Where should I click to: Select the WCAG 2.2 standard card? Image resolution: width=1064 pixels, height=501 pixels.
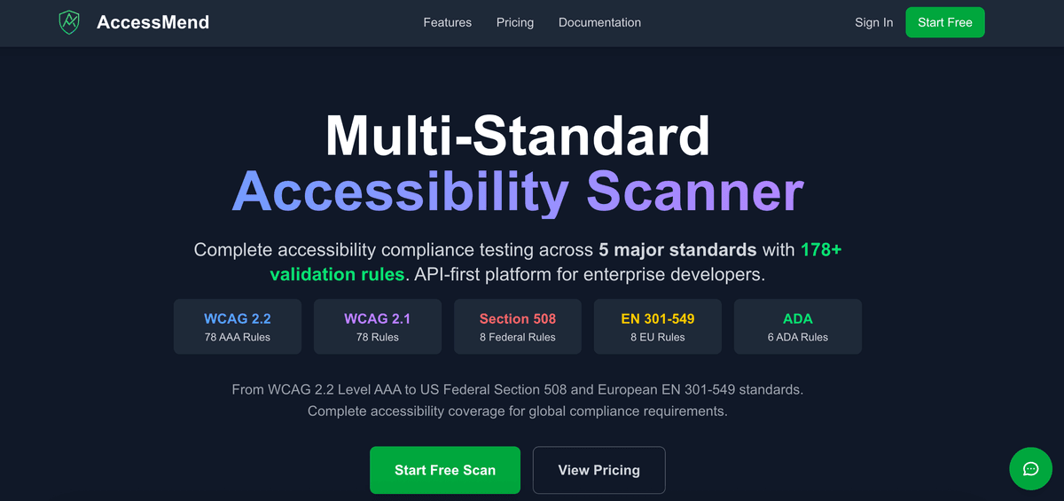tap(238, 326)
